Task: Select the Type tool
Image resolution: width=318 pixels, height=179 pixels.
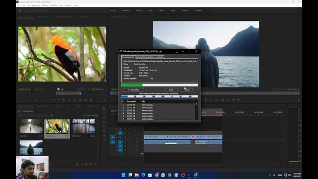Action: [x=104, y=140]
